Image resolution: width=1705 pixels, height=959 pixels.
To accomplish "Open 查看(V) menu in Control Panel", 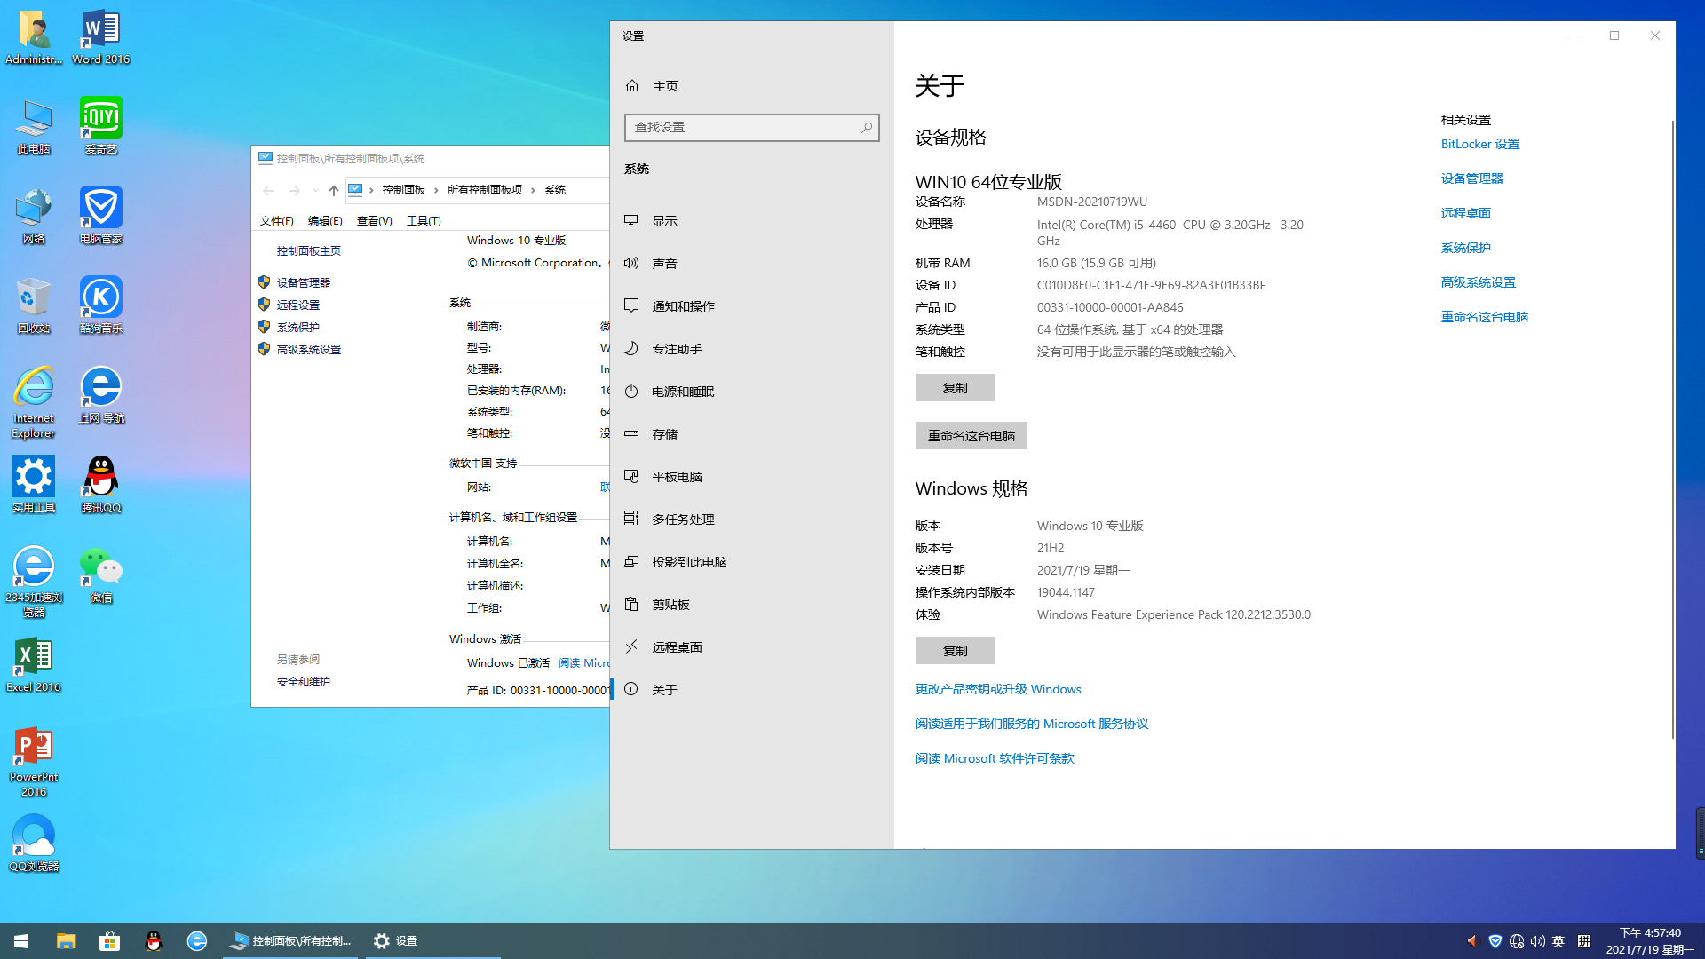I will tap(374, 221).
